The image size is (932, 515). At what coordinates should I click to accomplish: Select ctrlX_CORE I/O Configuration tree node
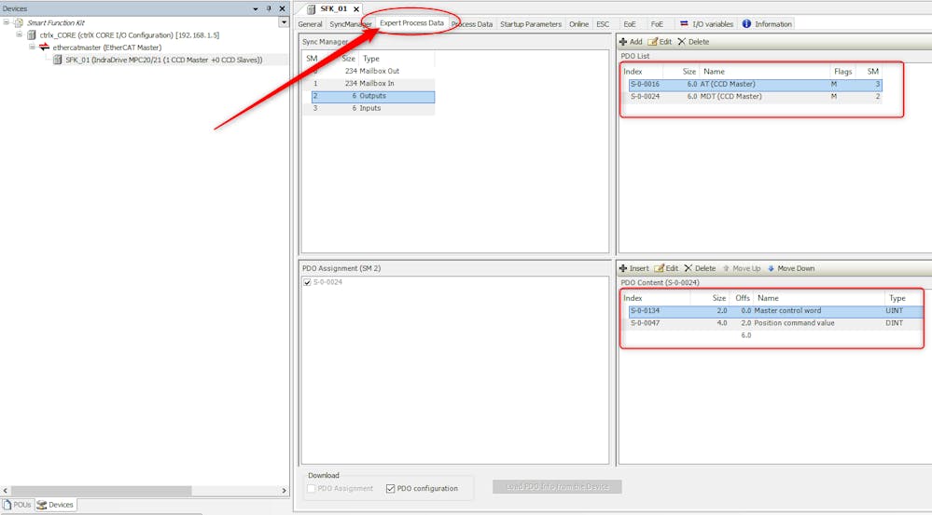(x=129, y=35)
